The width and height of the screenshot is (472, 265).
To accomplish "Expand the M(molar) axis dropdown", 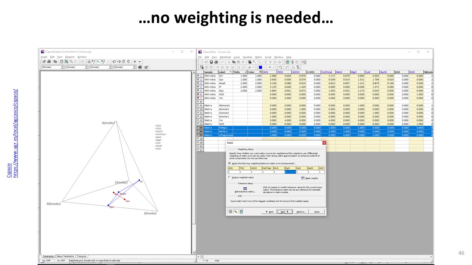I will point(63,67).
